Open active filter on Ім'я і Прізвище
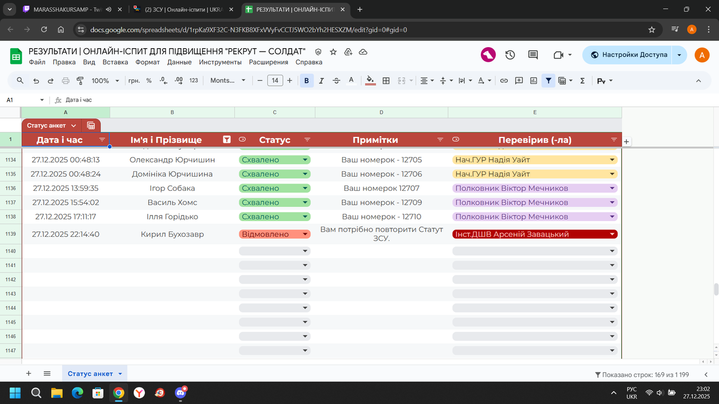The width and height of the screenshot is (719, 404). coord(227,140)
